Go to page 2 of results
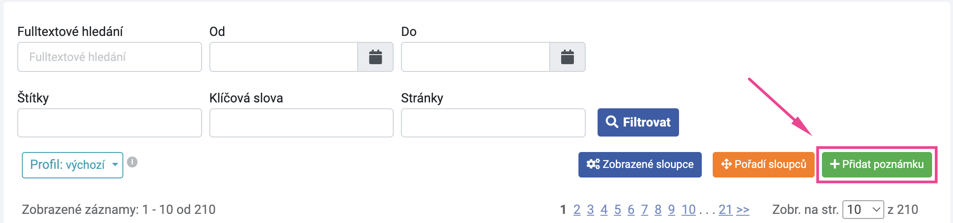This screenshot has height=223, width=953. [x=577, y=209]
